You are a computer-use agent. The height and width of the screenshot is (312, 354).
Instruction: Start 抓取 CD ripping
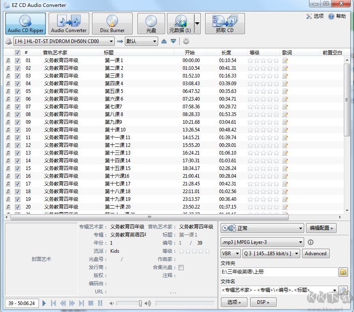point(225,23)
